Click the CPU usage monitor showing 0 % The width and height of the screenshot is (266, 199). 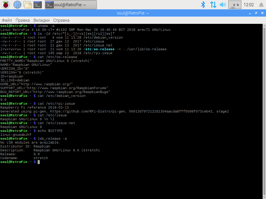point(235,5)
